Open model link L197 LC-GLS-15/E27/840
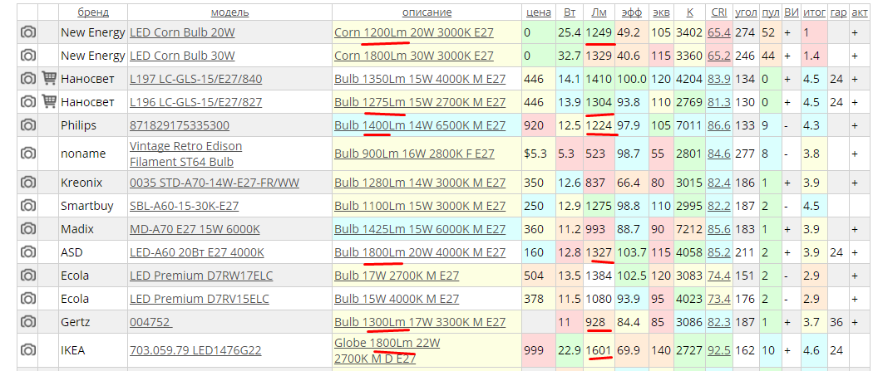Screen dimensions: 878x371 [195, 79]
